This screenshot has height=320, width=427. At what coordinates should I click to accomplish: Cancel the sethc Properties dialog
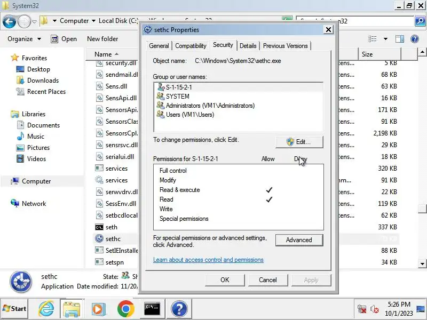tap(268, 280)
